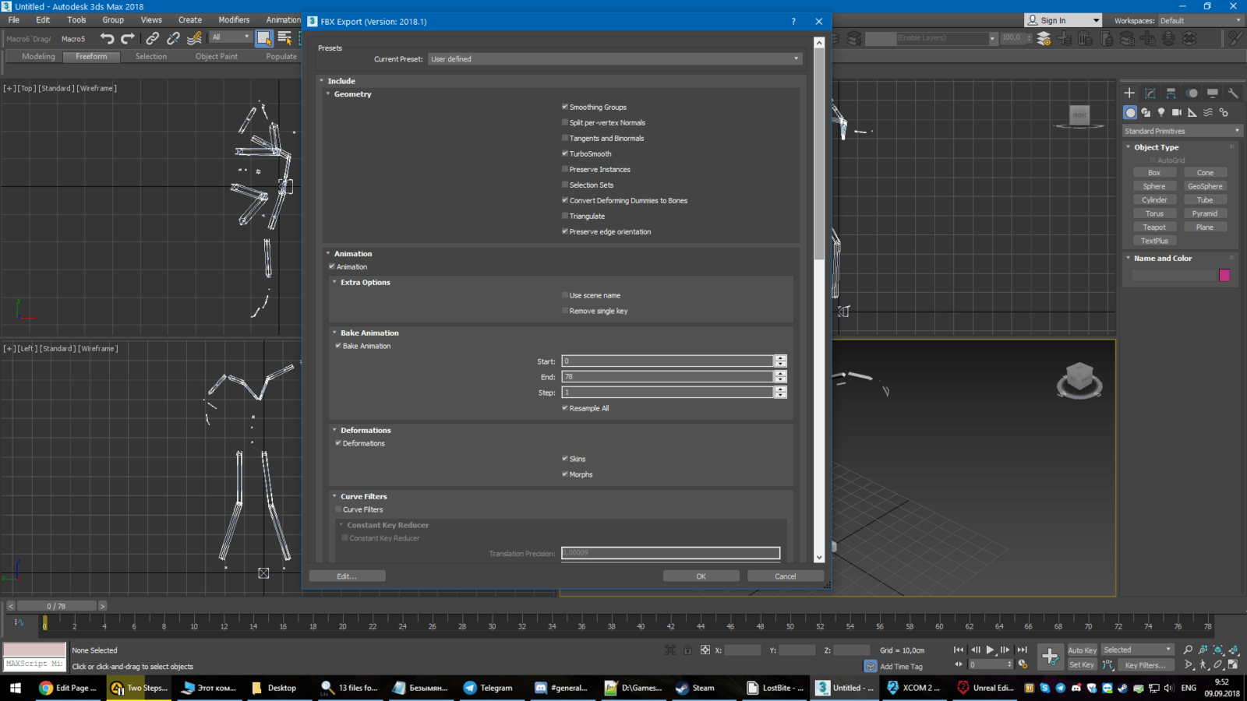Viewport: 1247px width, 701px height.
Task: Click the Go to Start playback icon
Action: [x=959, y=650]
